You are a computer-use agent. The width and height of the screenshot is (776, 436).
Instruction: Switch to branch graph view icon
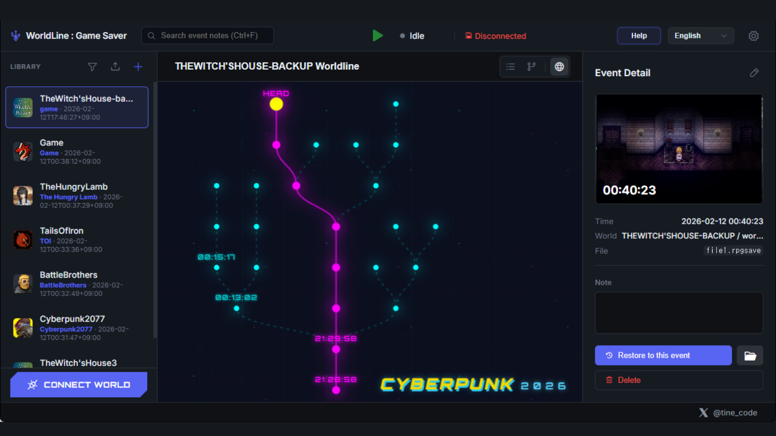[531, 67]
